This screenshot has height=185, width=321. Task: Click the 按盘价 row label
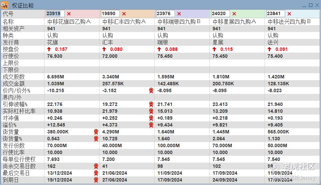(11, 49)
